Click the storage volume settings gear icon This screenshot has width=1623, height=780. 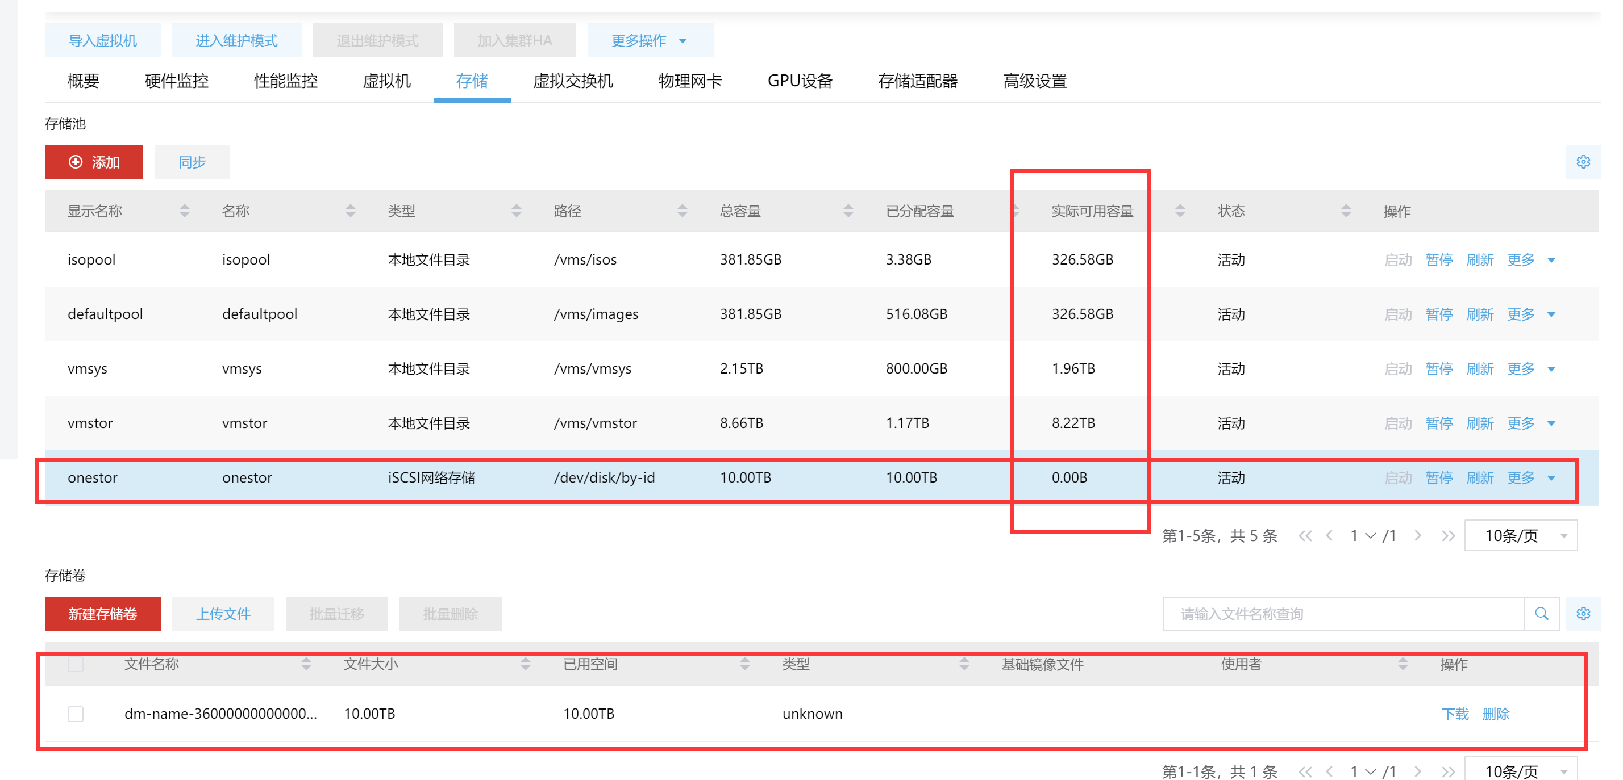pyautogui.click(x=1583, y=614)
